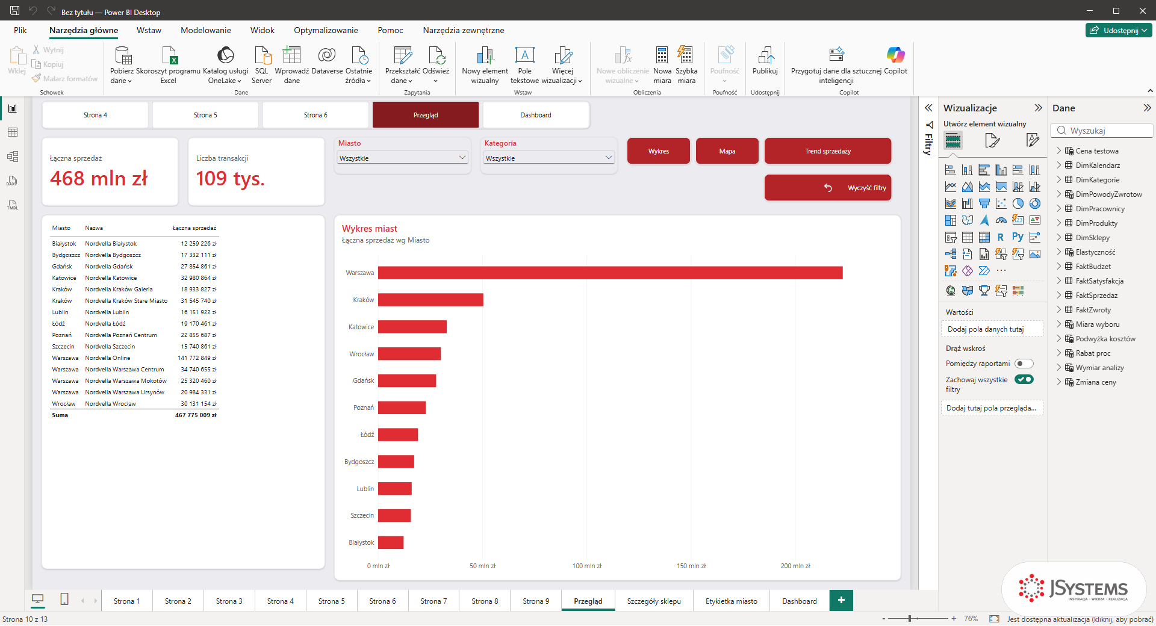Viewport: 1156px width, 626px height.
Task: Select the donut chart visualization icon
Action: click(x=1035, y=203)
